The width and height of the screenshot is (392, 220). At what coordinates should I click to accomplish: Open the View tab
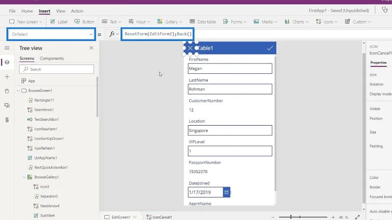pos(60,11)
